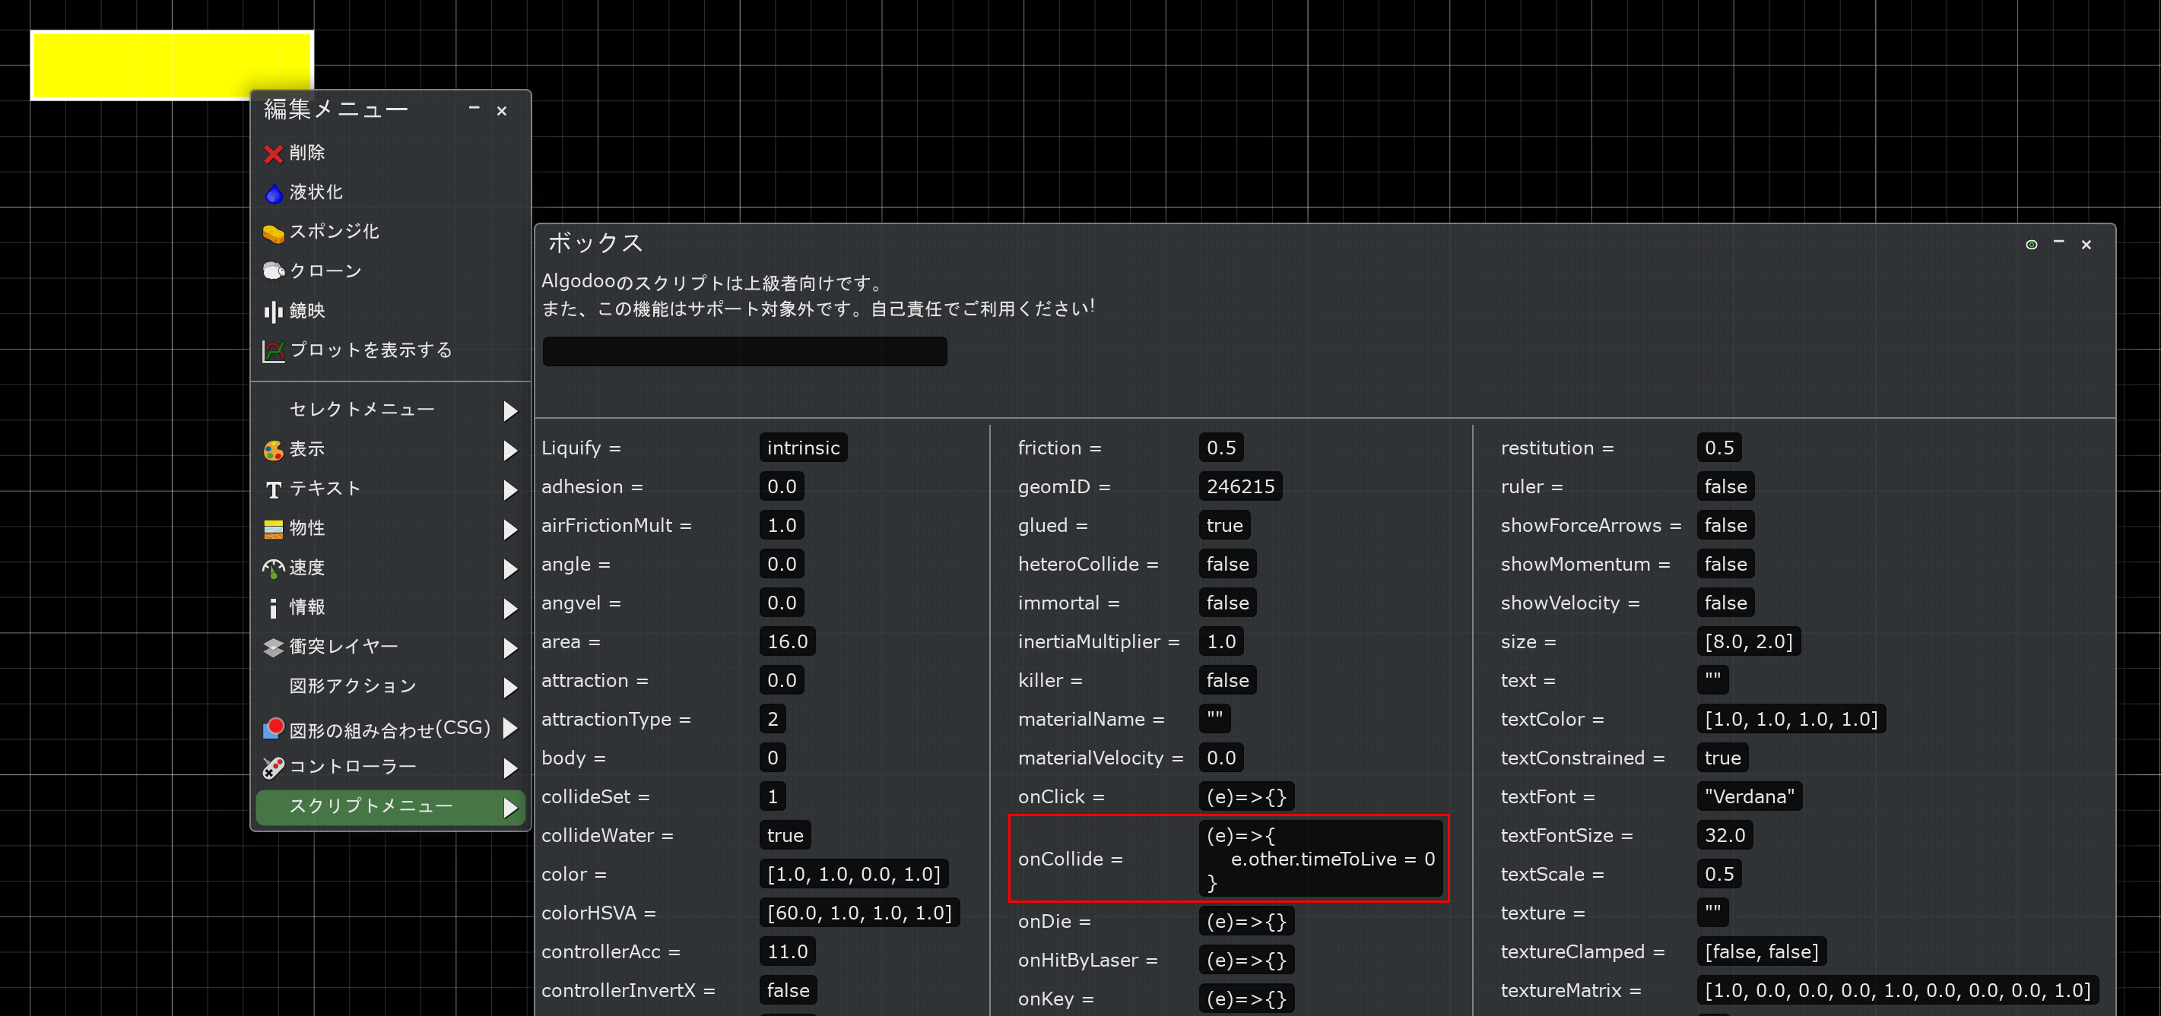This screenshot has height=1016, width=2161.
Task: Click the CSG shapes combination icon
Action: pyautogui.click(x=273, y=728)
